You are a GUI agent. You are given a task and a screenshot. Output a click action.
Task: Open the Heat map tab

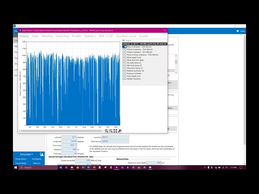click(62, 36)
